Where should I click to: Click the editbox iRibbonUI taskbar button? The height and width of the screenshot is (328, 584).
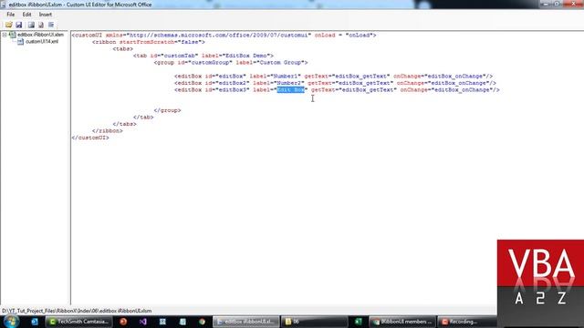point(245,322)
